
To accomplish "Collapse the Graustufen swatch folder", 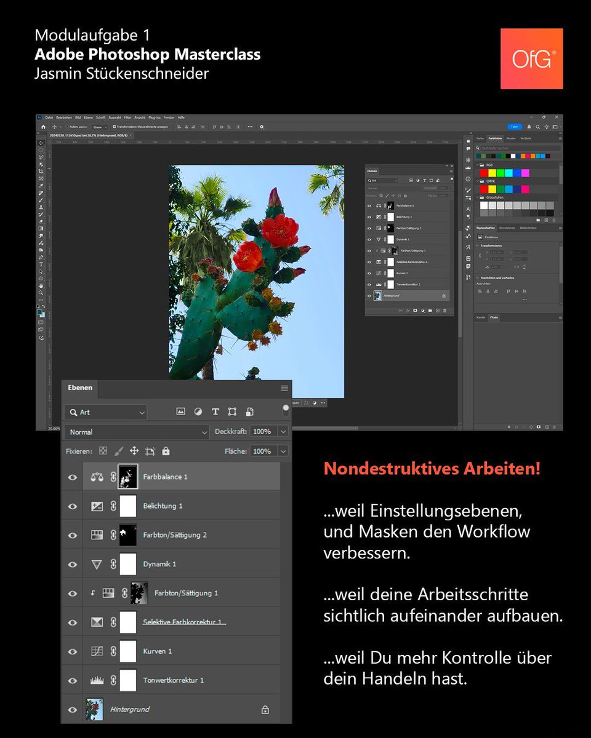I will (477, 197).
